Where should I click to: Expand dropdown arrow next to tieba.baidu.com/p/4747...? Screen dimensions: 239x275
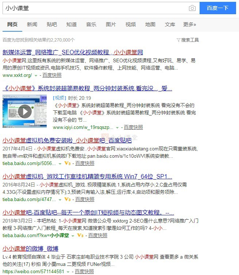click(x=60, y=200)
